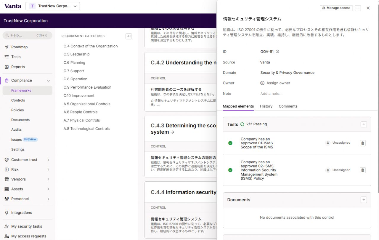Viewport: 379px width, 240px height.
Task: Focus the Help search field
Action: pos(28,35)
